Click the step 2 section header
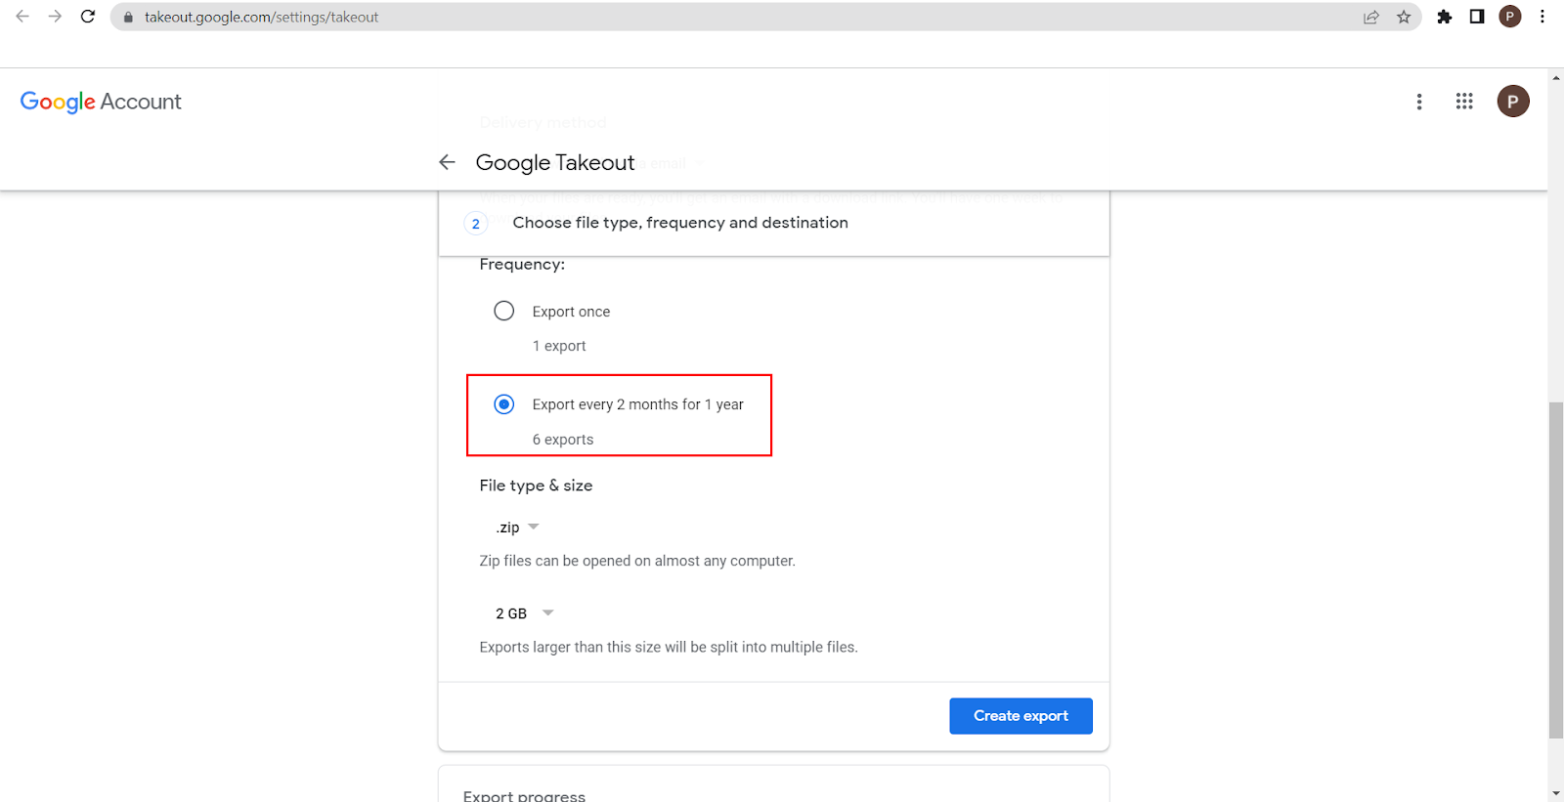 [680, 223]
